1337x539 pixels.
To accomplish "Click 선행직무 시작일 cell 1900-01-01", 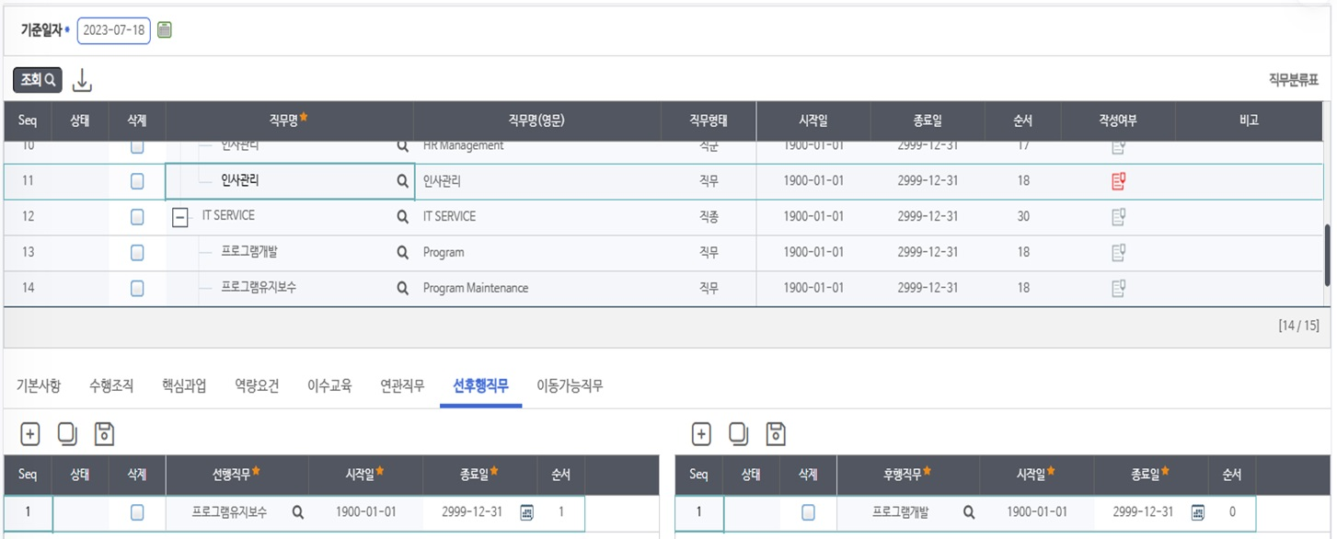I will click(x=366, y=513).
